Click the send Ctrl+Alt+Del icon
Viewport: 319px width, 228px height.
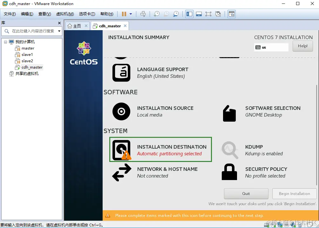pyautogui.click(x=143, y=14)
